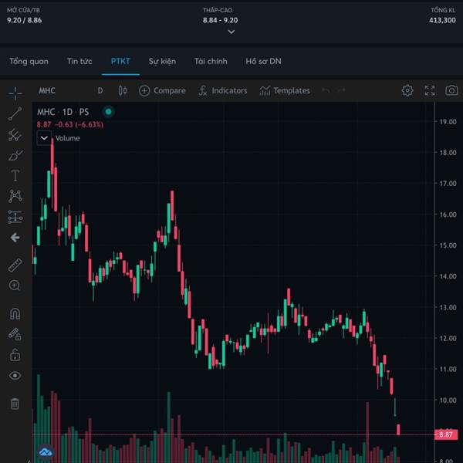The width and height of the screenshot is (463, 463).
Task: Click the MHC symbol search field
Action: tap(47, 90)
